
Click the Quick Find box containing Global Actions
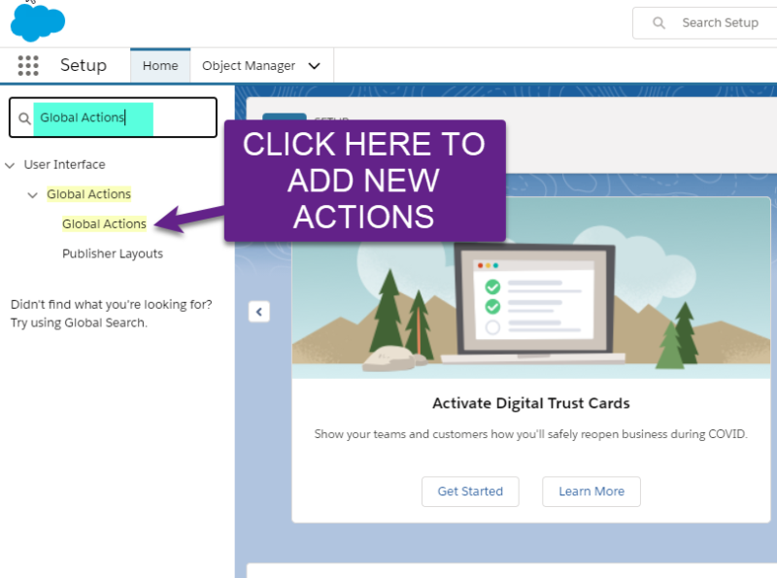tap(113, 118)
